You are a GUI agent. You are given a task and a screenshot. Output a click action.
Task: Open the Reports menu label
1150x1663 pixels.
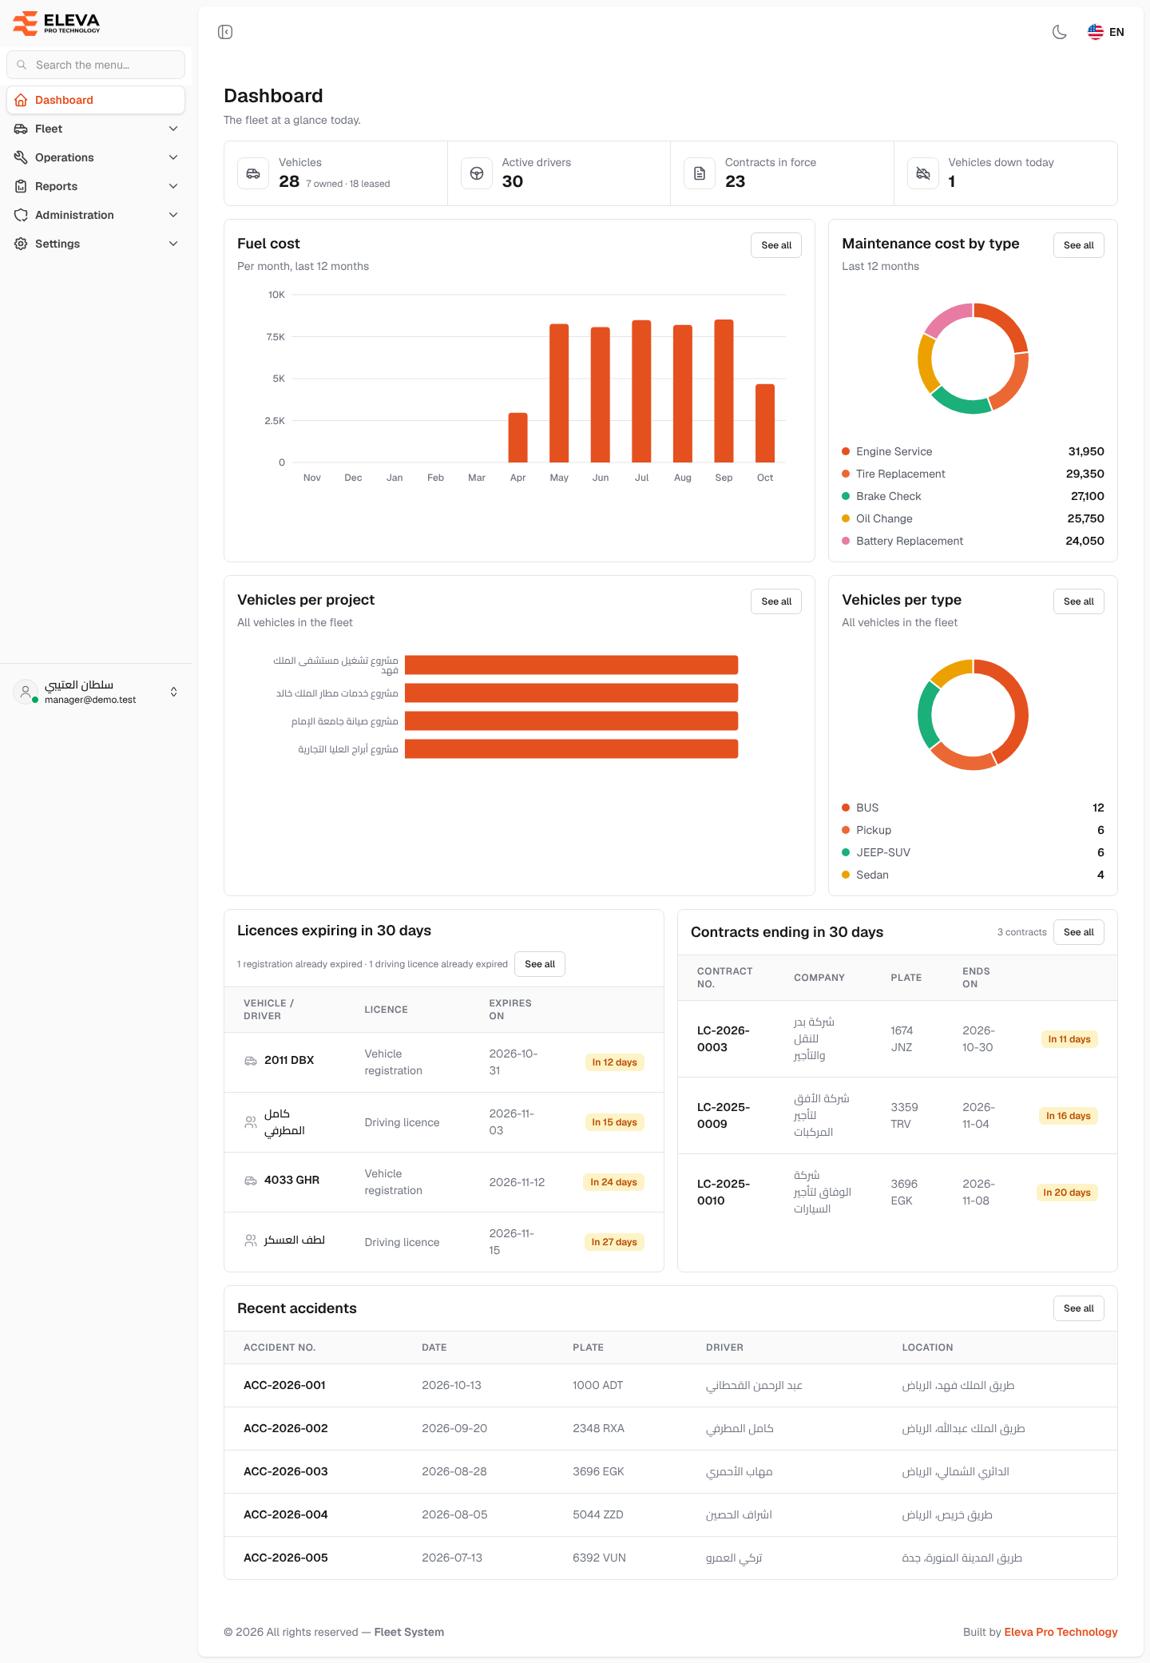57,186
